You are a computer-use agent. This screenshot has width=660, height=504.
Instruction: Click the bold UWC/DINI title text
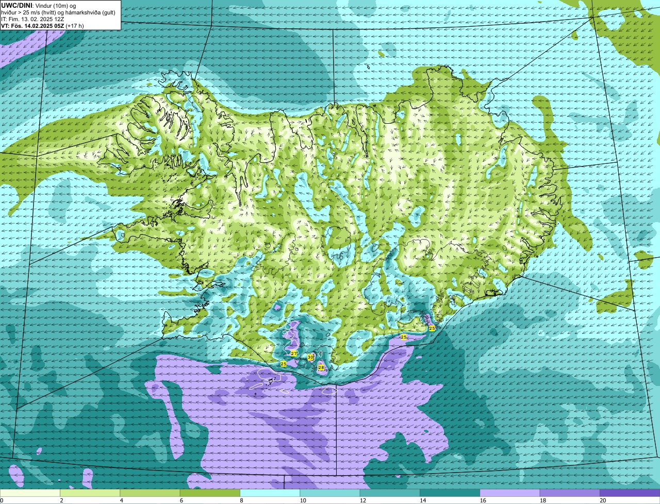pyautogui.click(x=17, y=5)
